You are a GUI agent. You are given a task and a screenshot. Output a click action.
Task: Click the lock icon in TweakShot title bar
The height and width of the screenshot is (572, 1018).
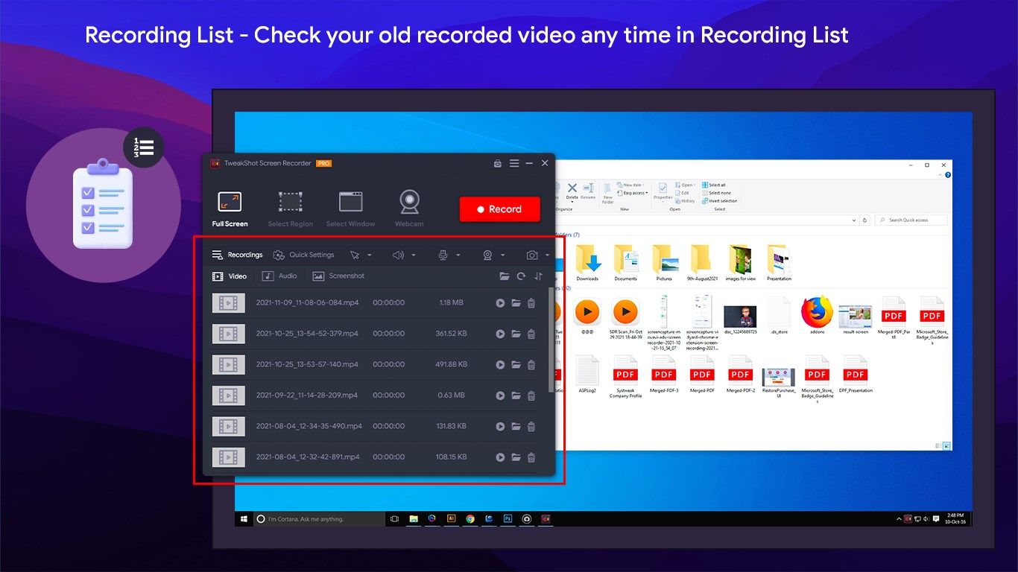(x=498, y=163)
